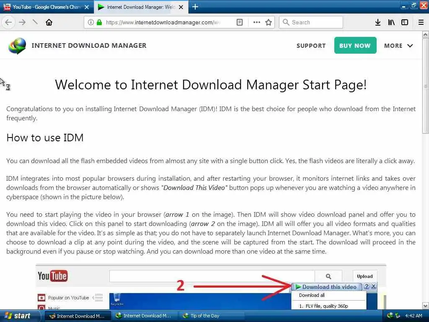Click the INTERNET DOWNLOAD MANAGER title
This screenshot has height=322, width=429.
[x=89, y=45]
